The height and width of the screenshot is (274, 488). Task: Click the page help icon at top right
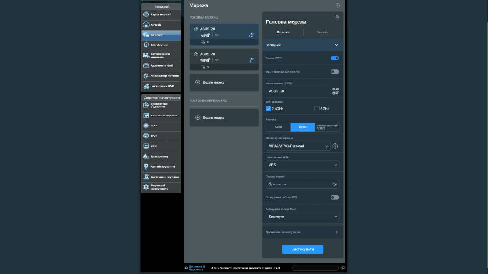point(337,5)
